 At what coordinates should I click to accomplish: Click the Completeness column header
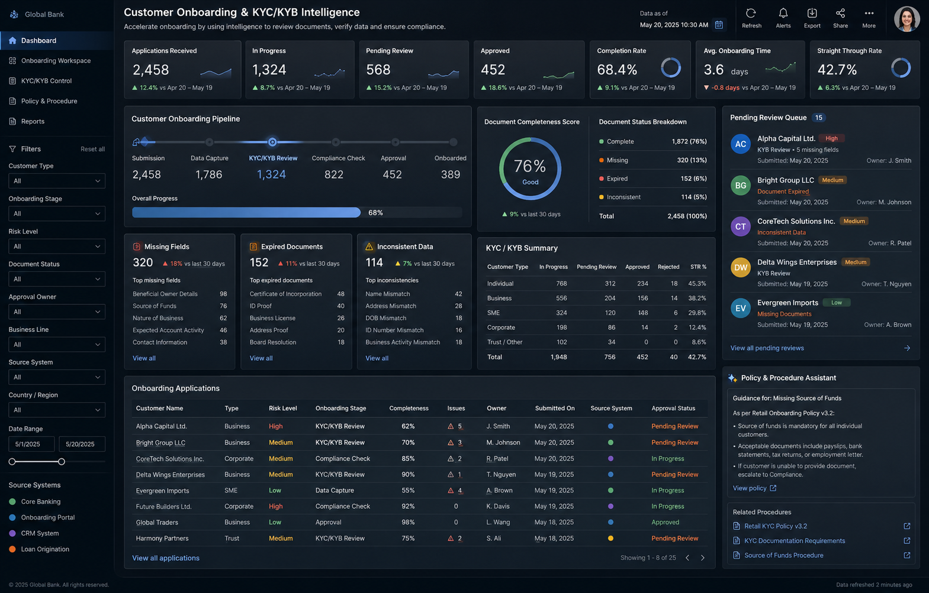[409, 409]
